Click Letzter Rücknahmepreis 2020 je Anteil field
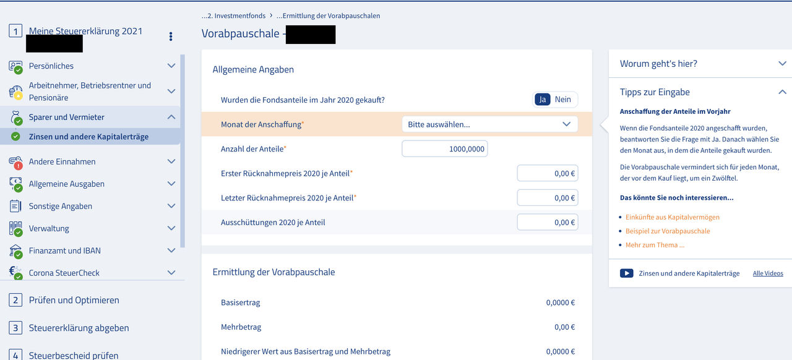 (548, 198)
